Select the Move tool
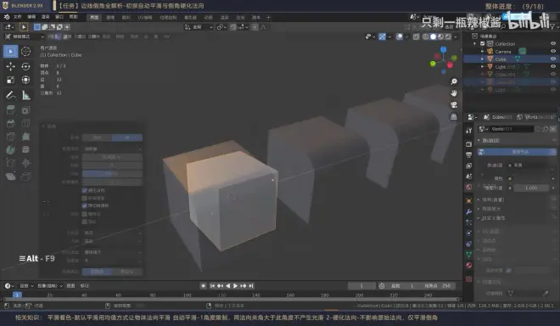Viewport: 560px width, 326px height. 11,66
